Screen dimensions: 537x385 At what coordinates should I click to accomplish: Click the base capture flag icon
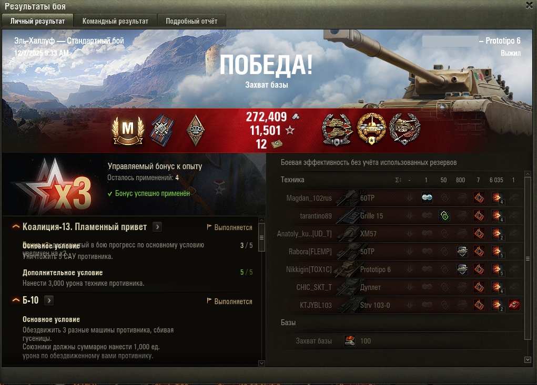point(350,340)
